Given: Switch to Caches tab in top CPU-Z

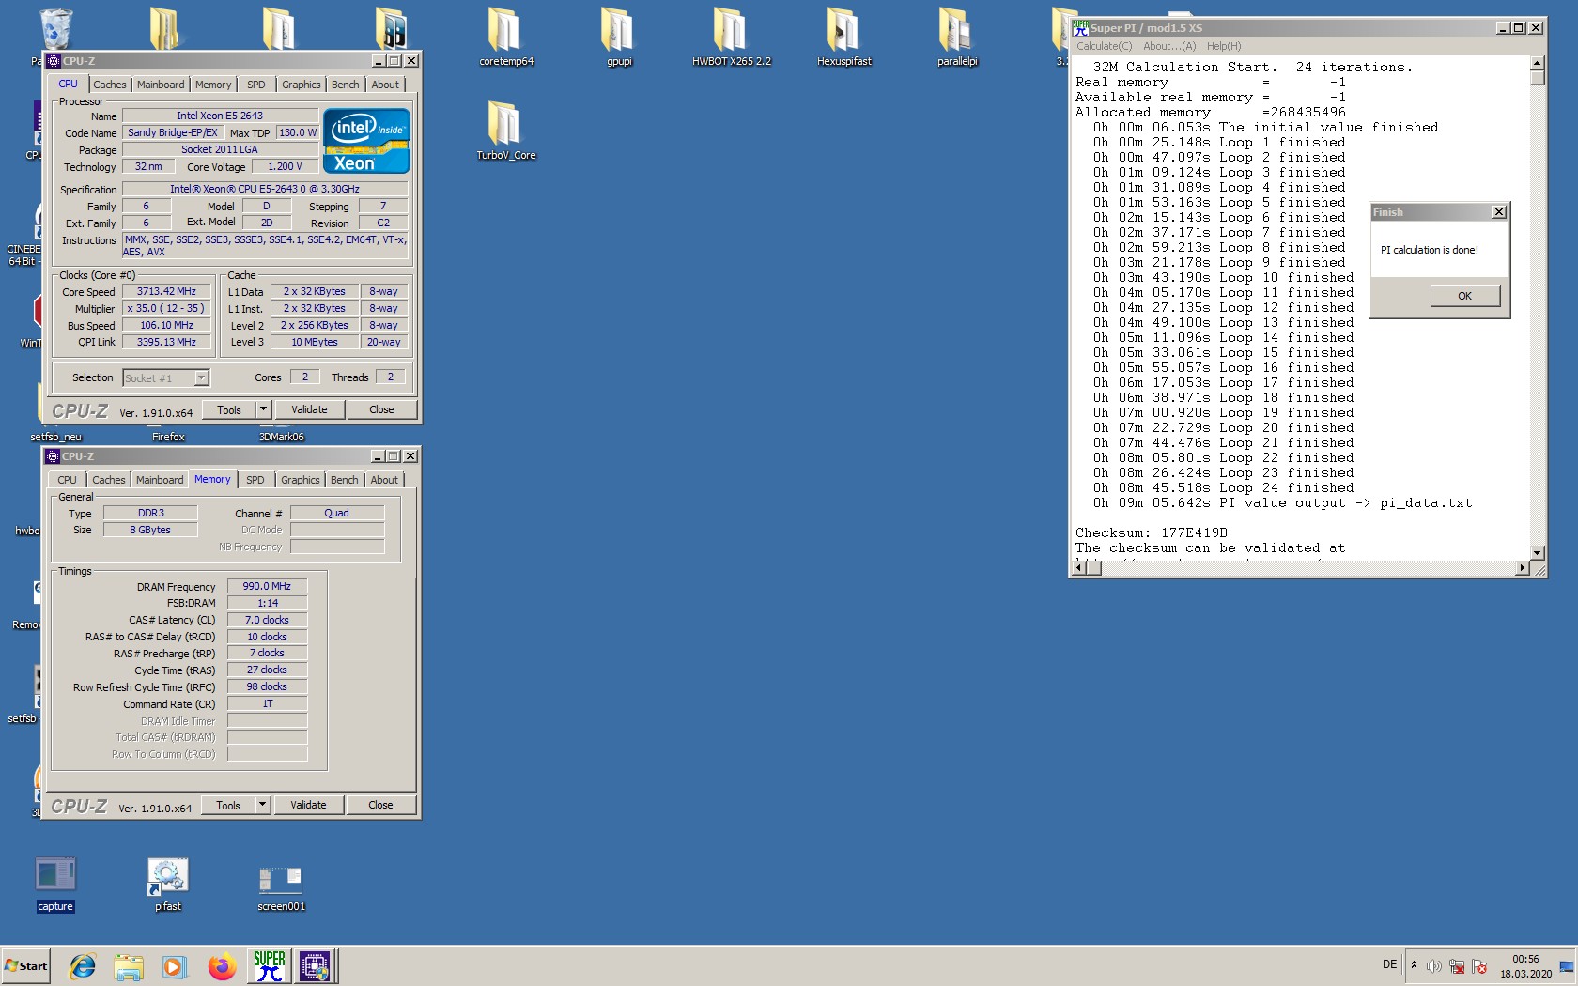Looking at the screenshot, I should pos(110,85).
